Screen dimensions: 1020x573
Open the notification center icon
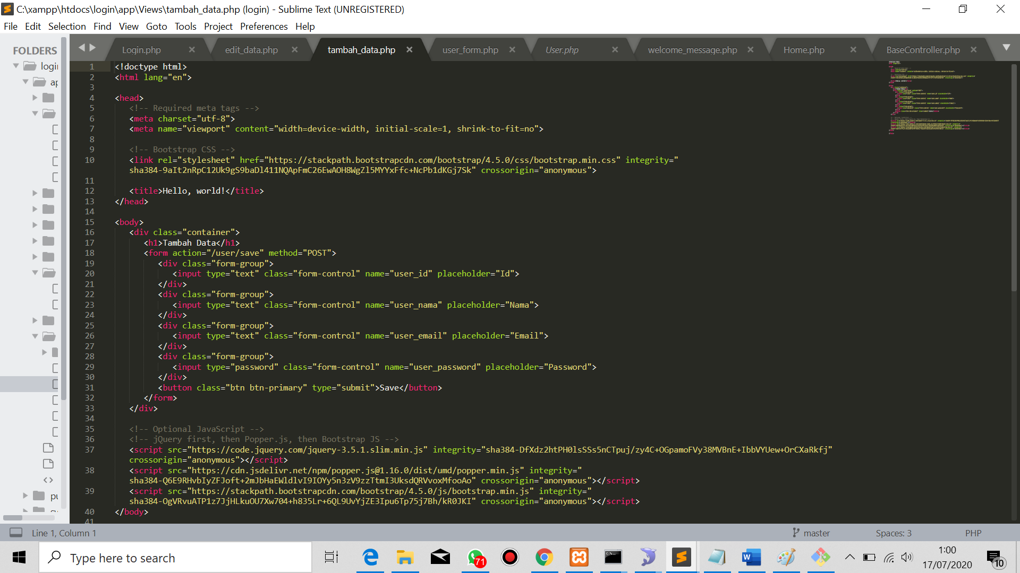coord(996,558)
